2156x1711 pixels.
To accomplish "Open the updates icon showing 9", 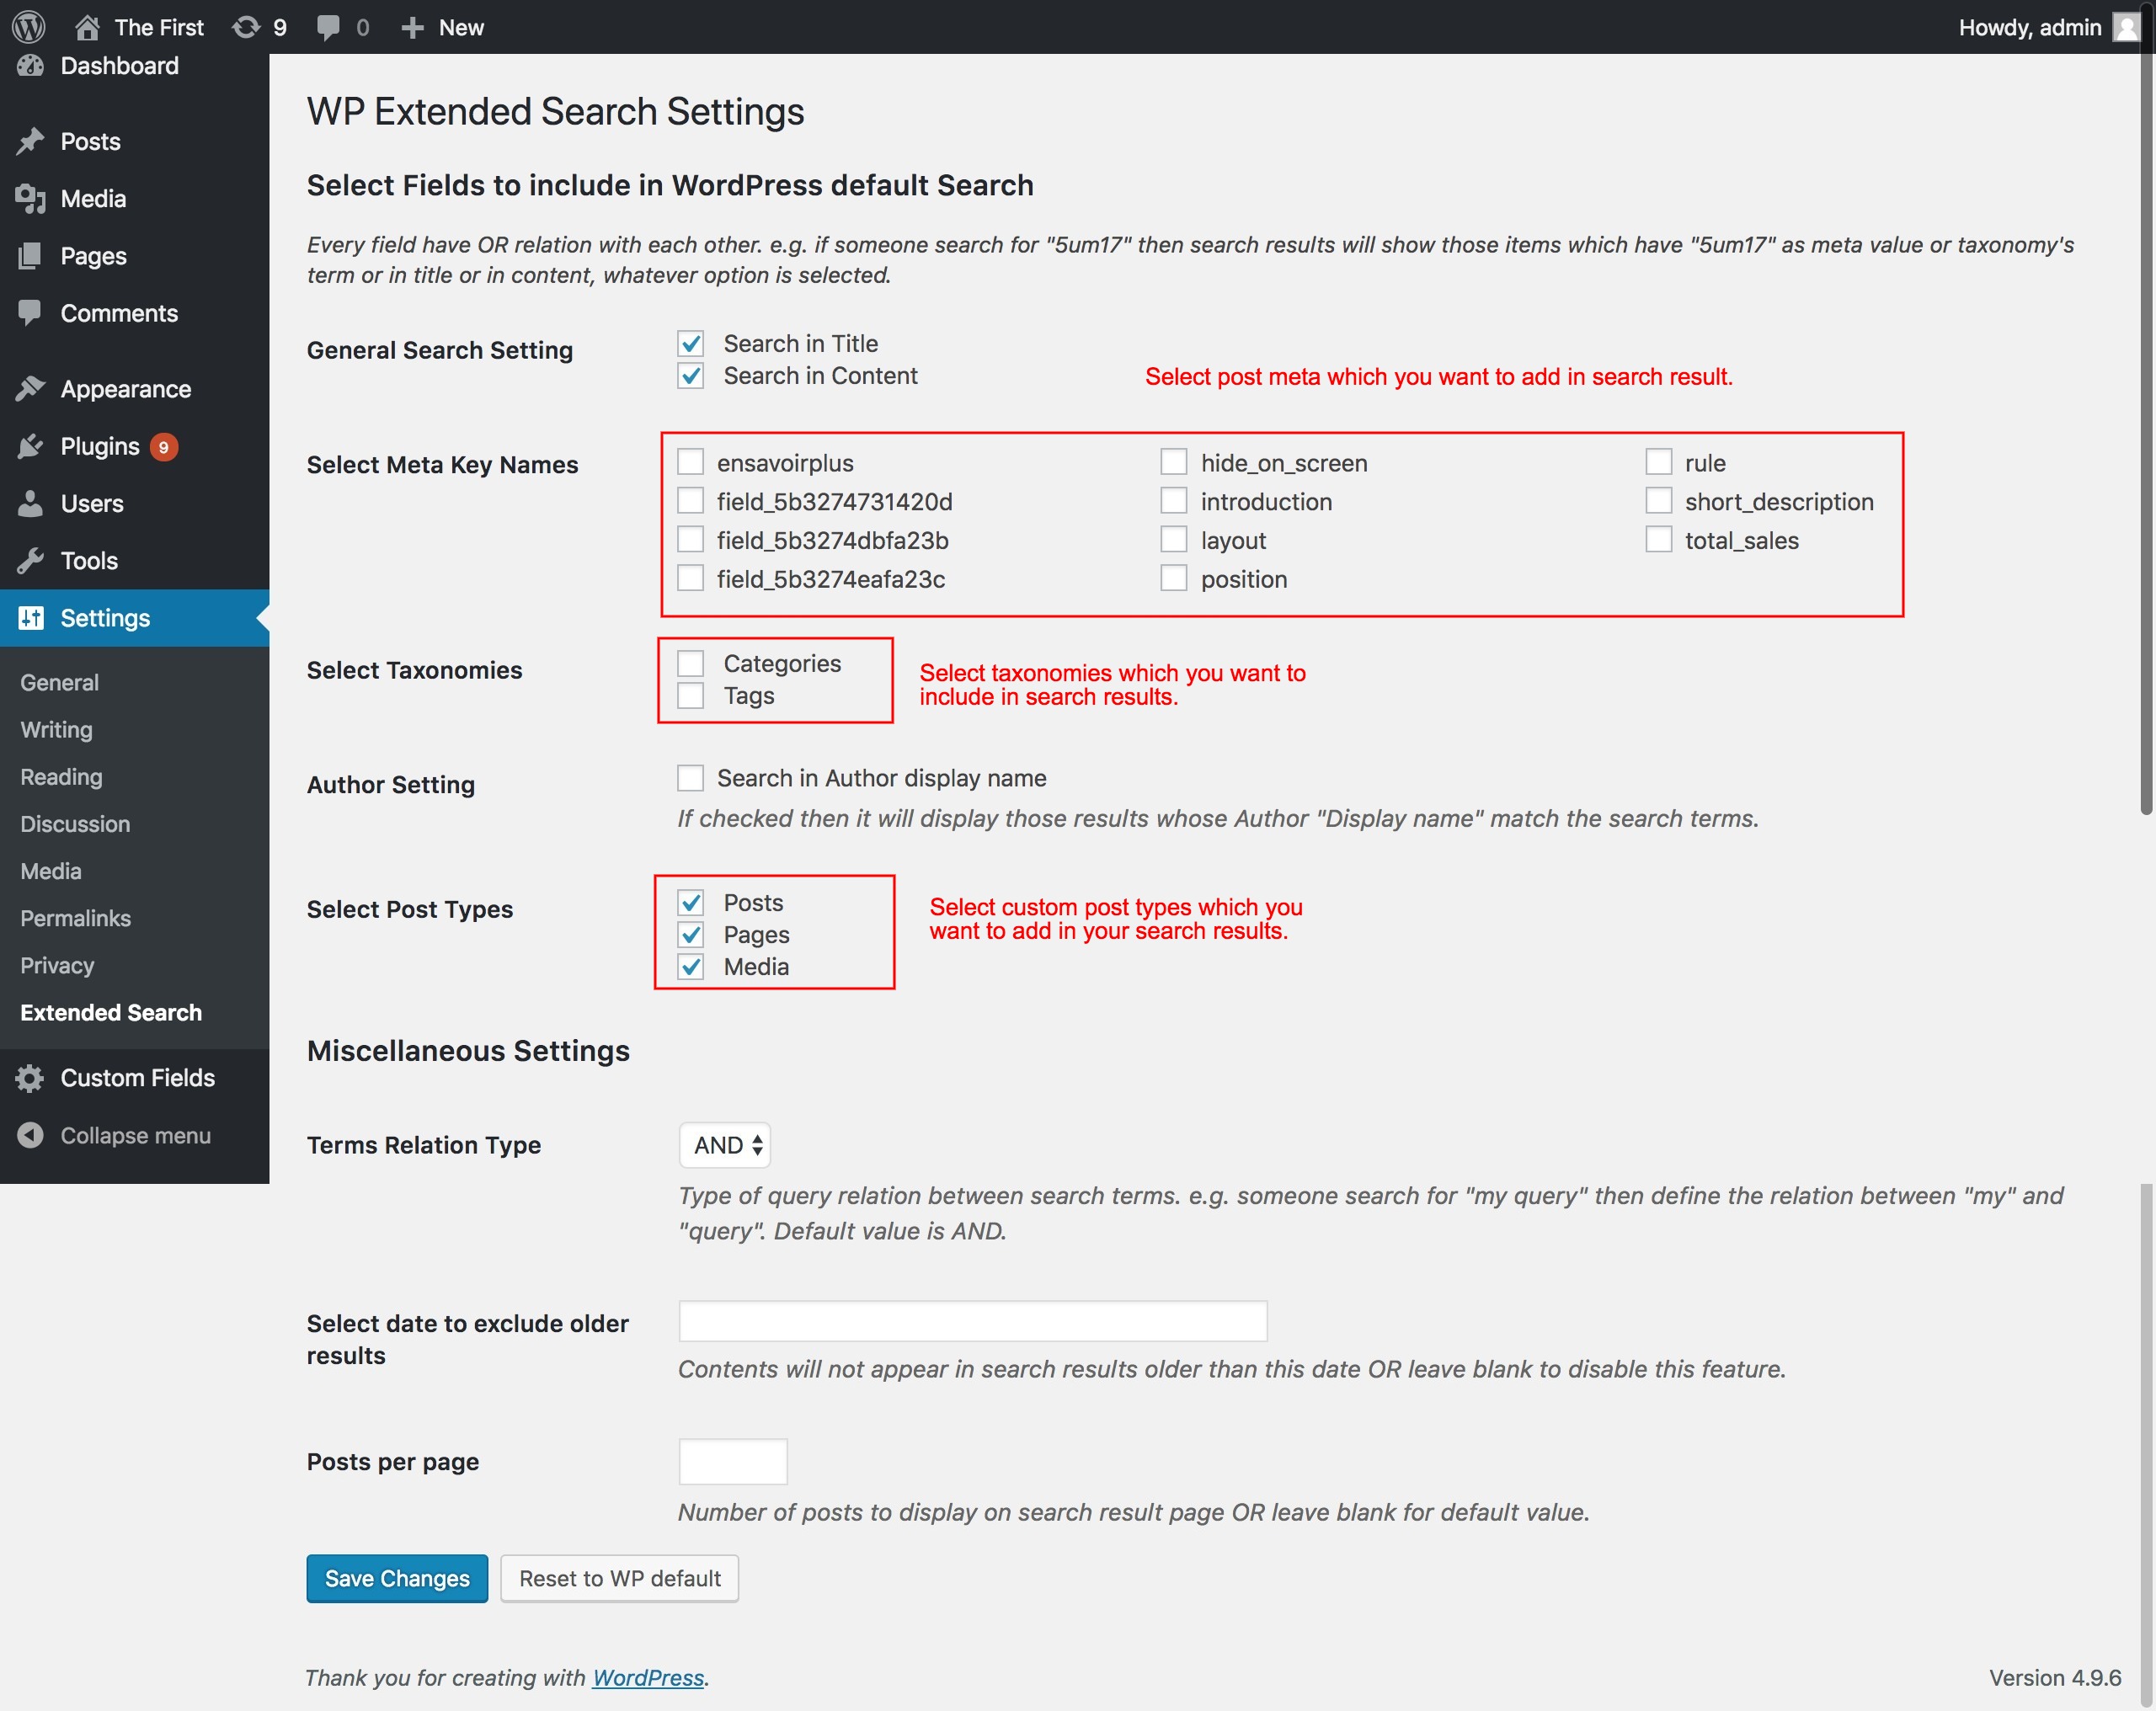I will [x=246, y=27].
